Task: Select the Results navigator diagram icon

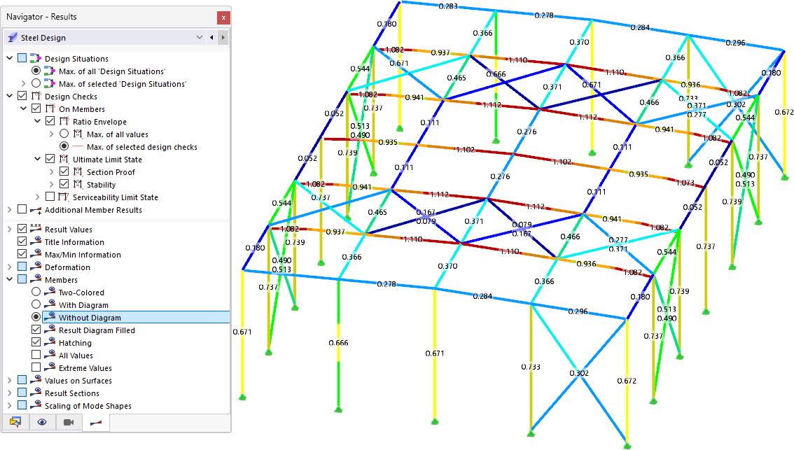Action: click(x=94, y=422)
